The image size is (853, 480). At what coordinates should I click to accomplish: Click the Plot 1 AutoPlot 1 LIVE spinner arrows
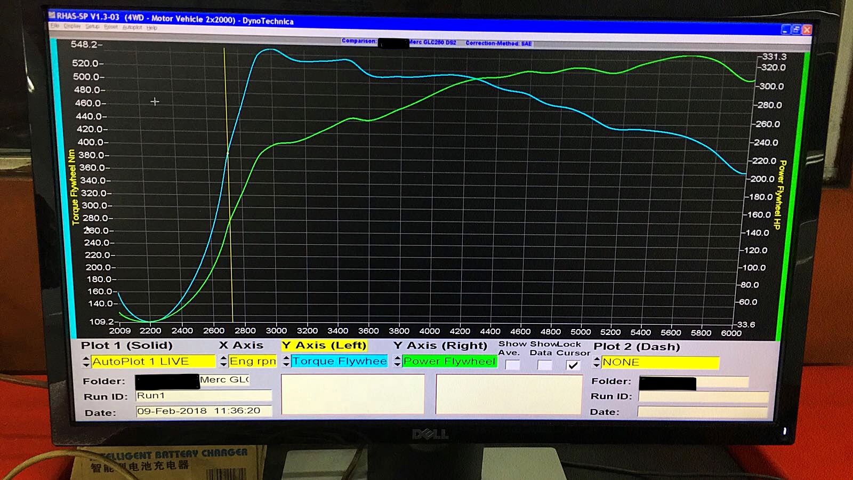[86, 362]
